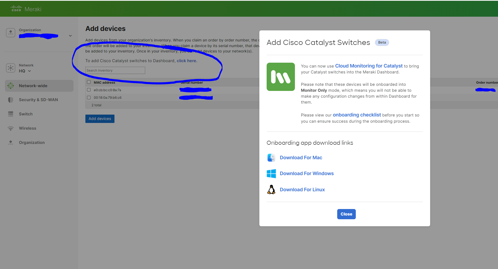498x269 pixels.
Task: Select Security & SD-WAN from the sidebar
Action: [x=38, y=100]
